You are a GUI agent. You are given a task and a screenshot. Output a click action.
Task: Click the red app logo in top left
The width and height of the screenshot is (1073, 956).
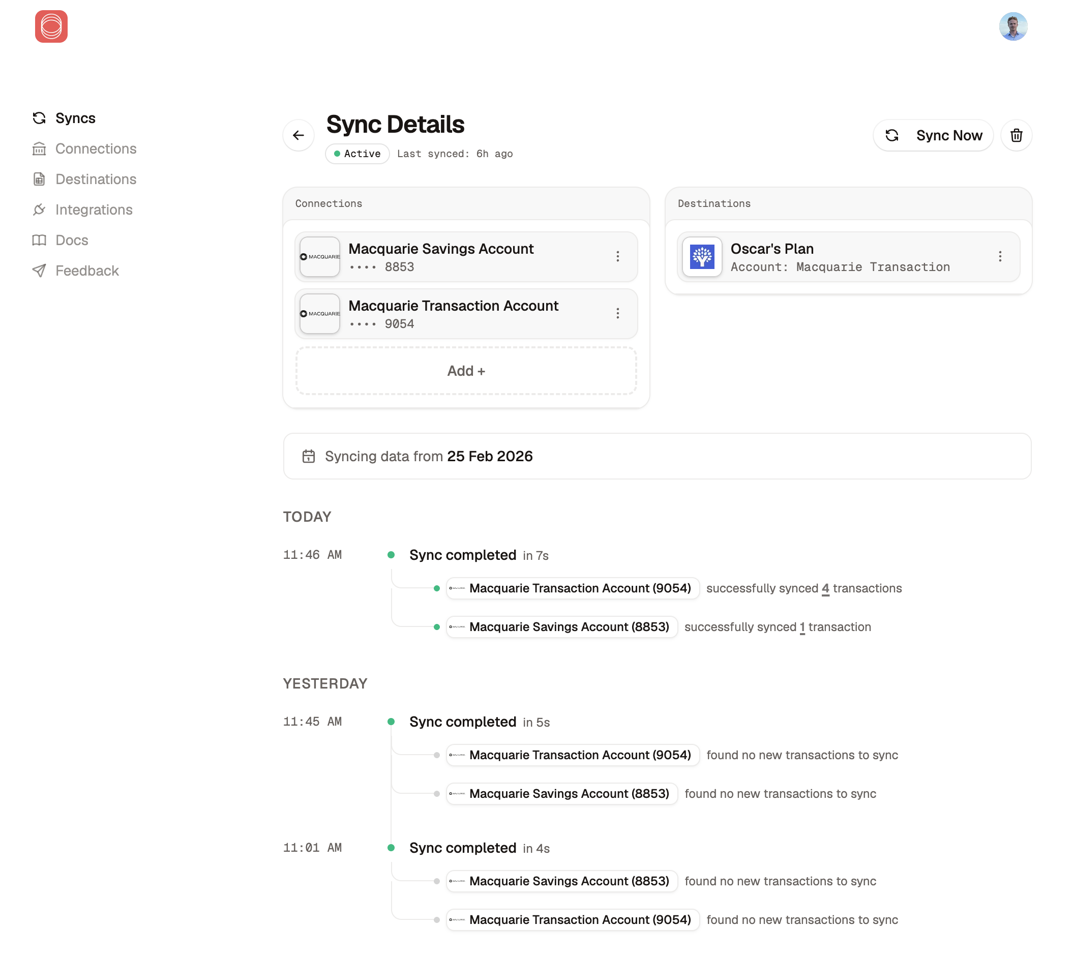coord(50,26)
